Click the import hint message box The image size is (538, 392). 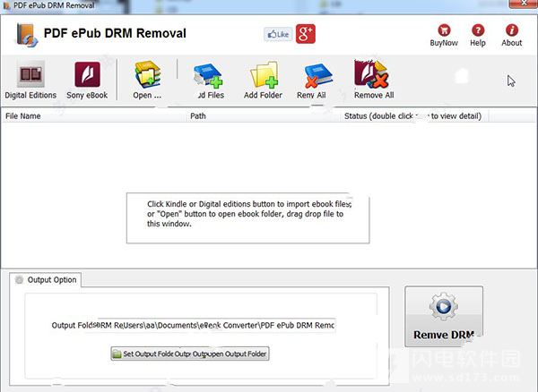247,218
